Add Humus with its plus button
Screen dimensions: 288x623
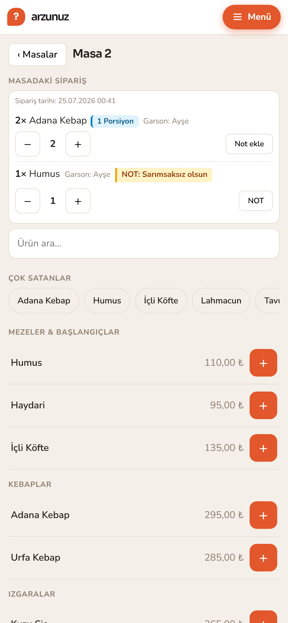click(263, 363)
